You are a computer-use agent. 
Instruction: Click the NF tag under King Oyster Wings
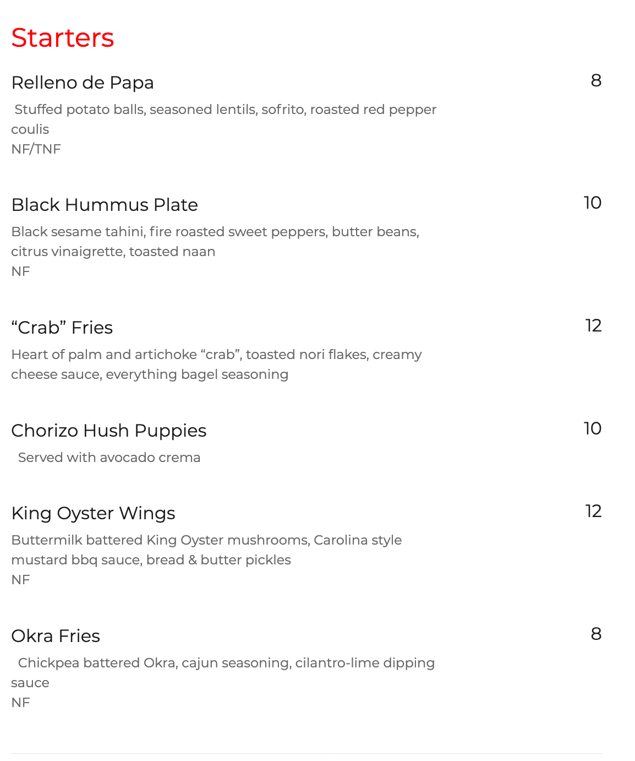pos(20,580)
